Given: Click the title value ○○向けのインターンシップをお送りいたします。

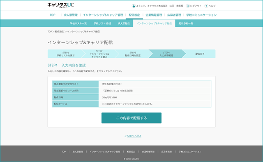Looking at the screenshot, I should click(x=128, y=104).
